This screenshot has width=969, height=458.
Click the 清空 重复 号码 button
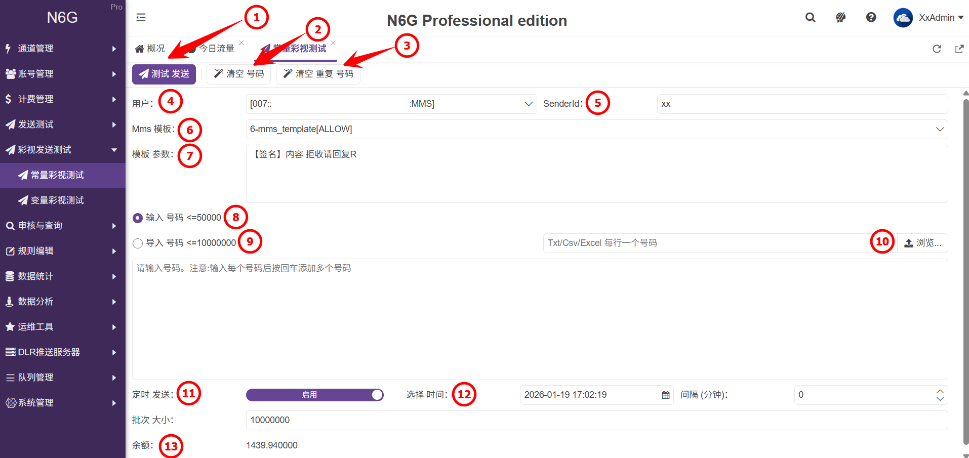[318, 74]
